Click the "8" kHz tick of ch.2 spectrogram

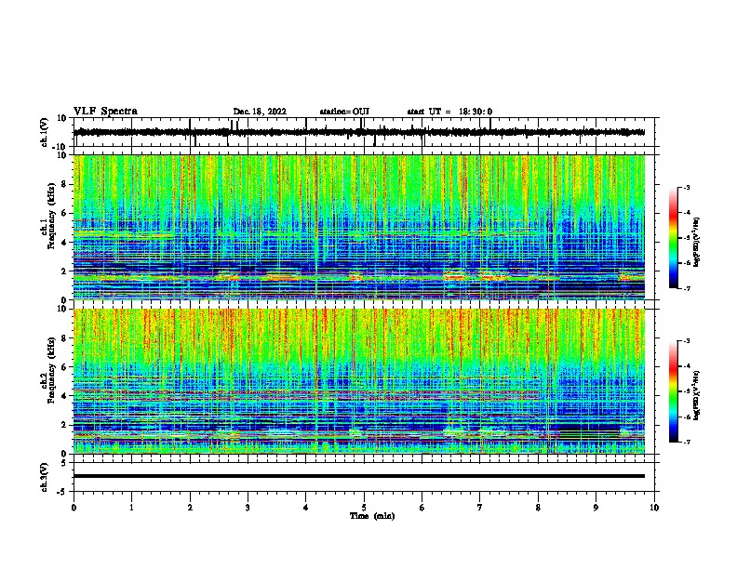click(x=65, y=338)
